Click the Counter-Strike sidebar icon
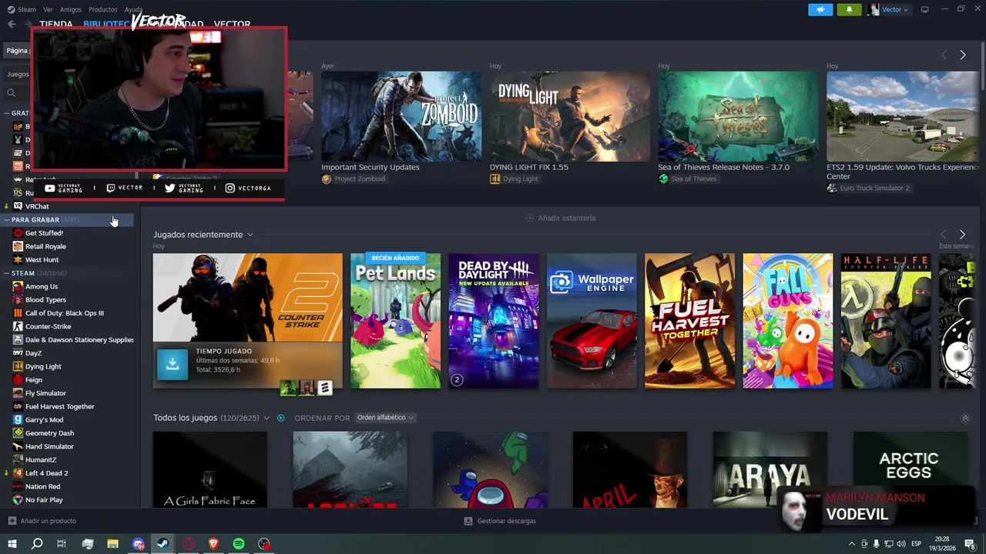Screen dimensions: 986x554 pos(18,326)
